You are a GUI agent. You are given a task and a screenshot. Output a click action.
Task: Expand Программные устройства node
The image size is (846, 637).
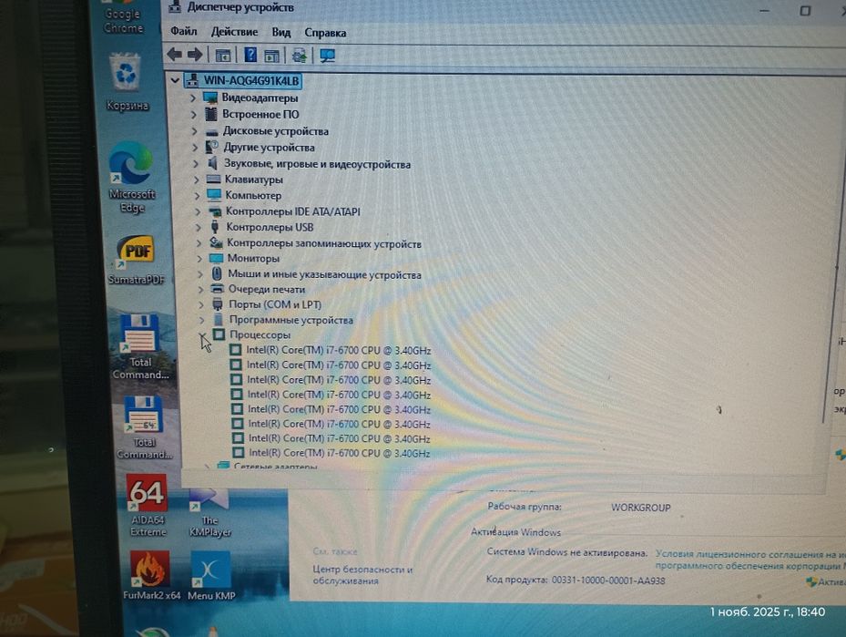click(x=202, y=320)
